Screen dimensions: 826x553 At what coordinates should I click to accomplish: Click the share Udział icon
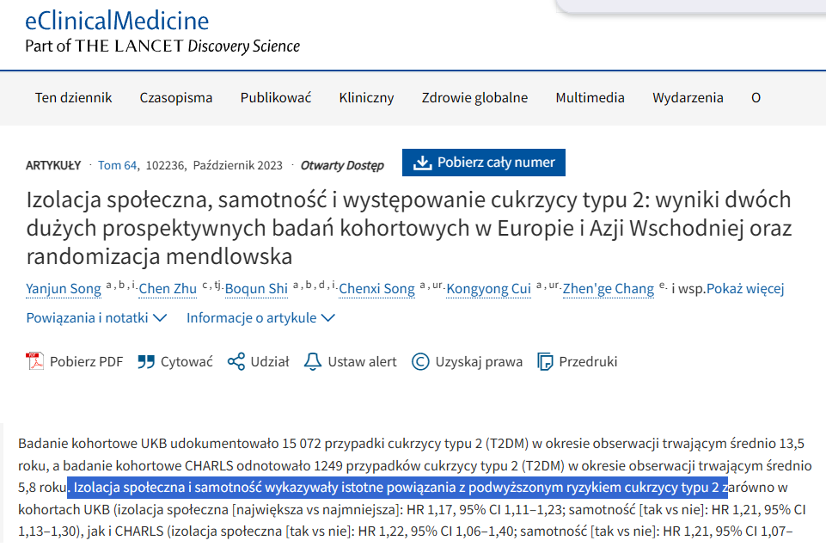236,361
